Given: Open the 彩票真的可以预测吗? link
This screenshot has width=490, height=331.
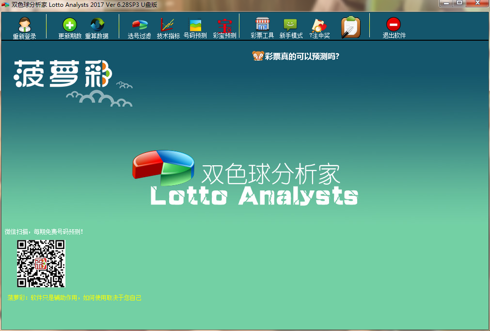Looking at the screenshot, I should tap(301, 56).
